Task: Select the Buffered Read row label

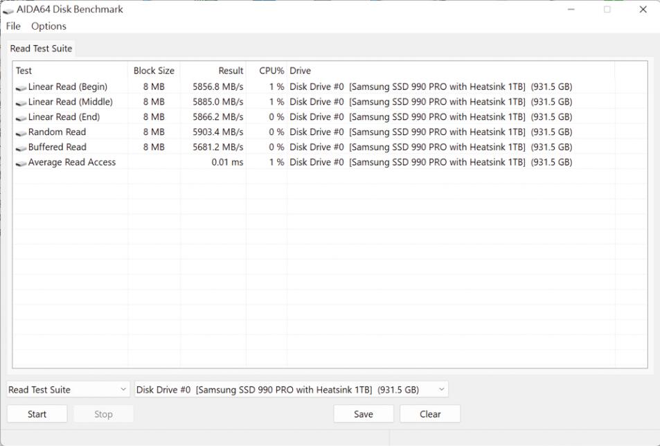Action: pyautogui.click(x=57, y=148)
